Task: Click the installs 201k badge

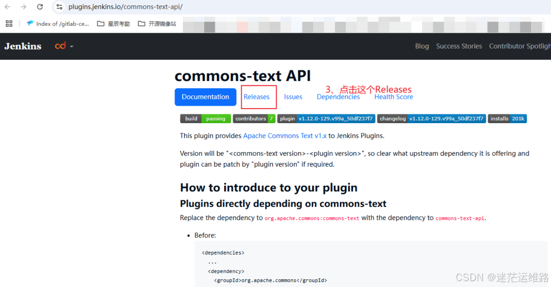Action: [507, 118]
